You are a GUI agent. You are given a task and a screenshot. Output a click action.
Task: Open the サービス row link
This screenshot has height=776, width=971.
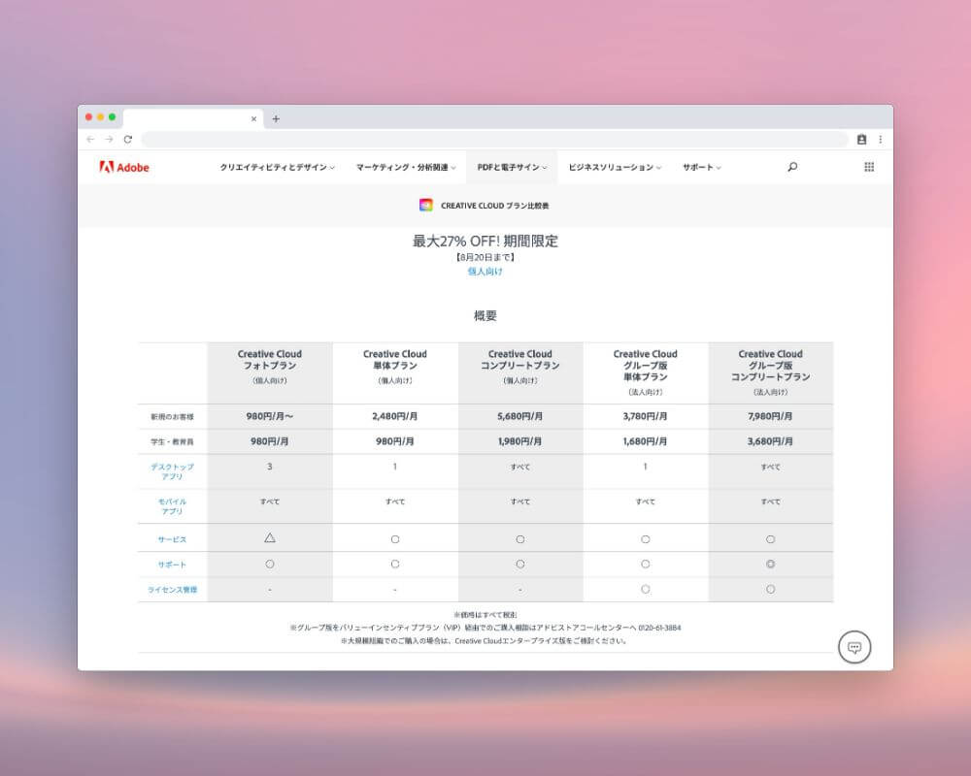click(x=172, y=539)
